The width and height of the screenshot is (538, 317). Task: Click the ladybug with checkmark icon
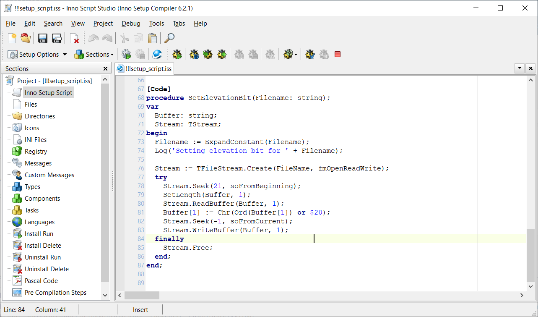[x=310, y=54]
